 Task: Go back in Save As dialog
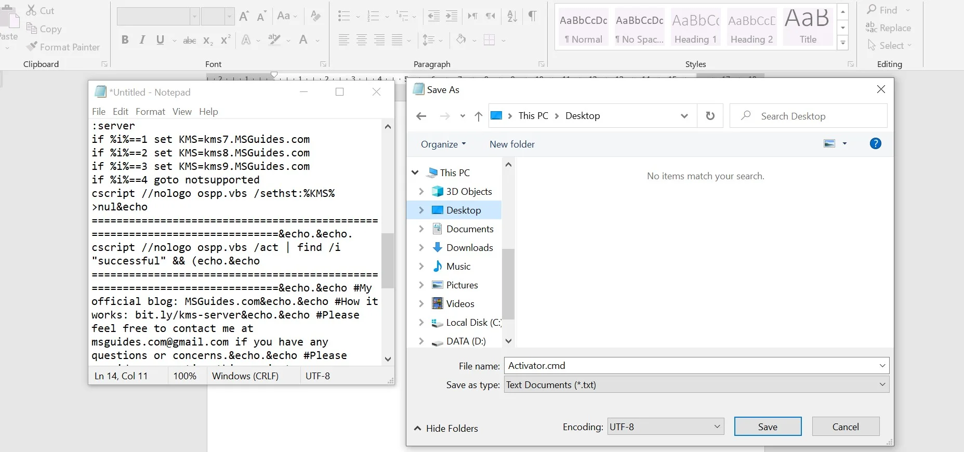click(421, 116)
